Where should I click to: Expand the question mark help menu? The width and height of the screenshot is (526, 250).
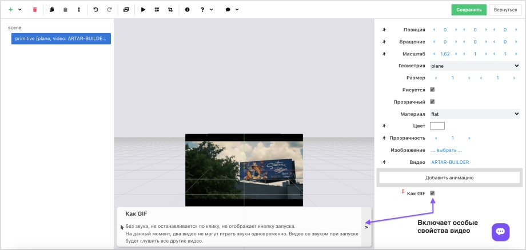tap(206, 10)
